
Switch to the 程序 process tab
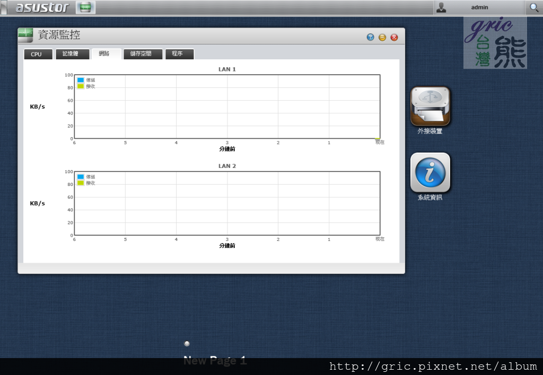tap(179, 54)
